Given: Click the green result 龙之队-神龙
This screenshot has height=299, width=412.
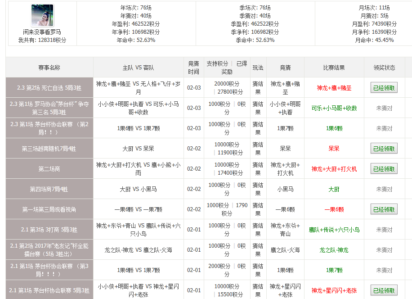Looking at the screenshot, I should 334,250.
